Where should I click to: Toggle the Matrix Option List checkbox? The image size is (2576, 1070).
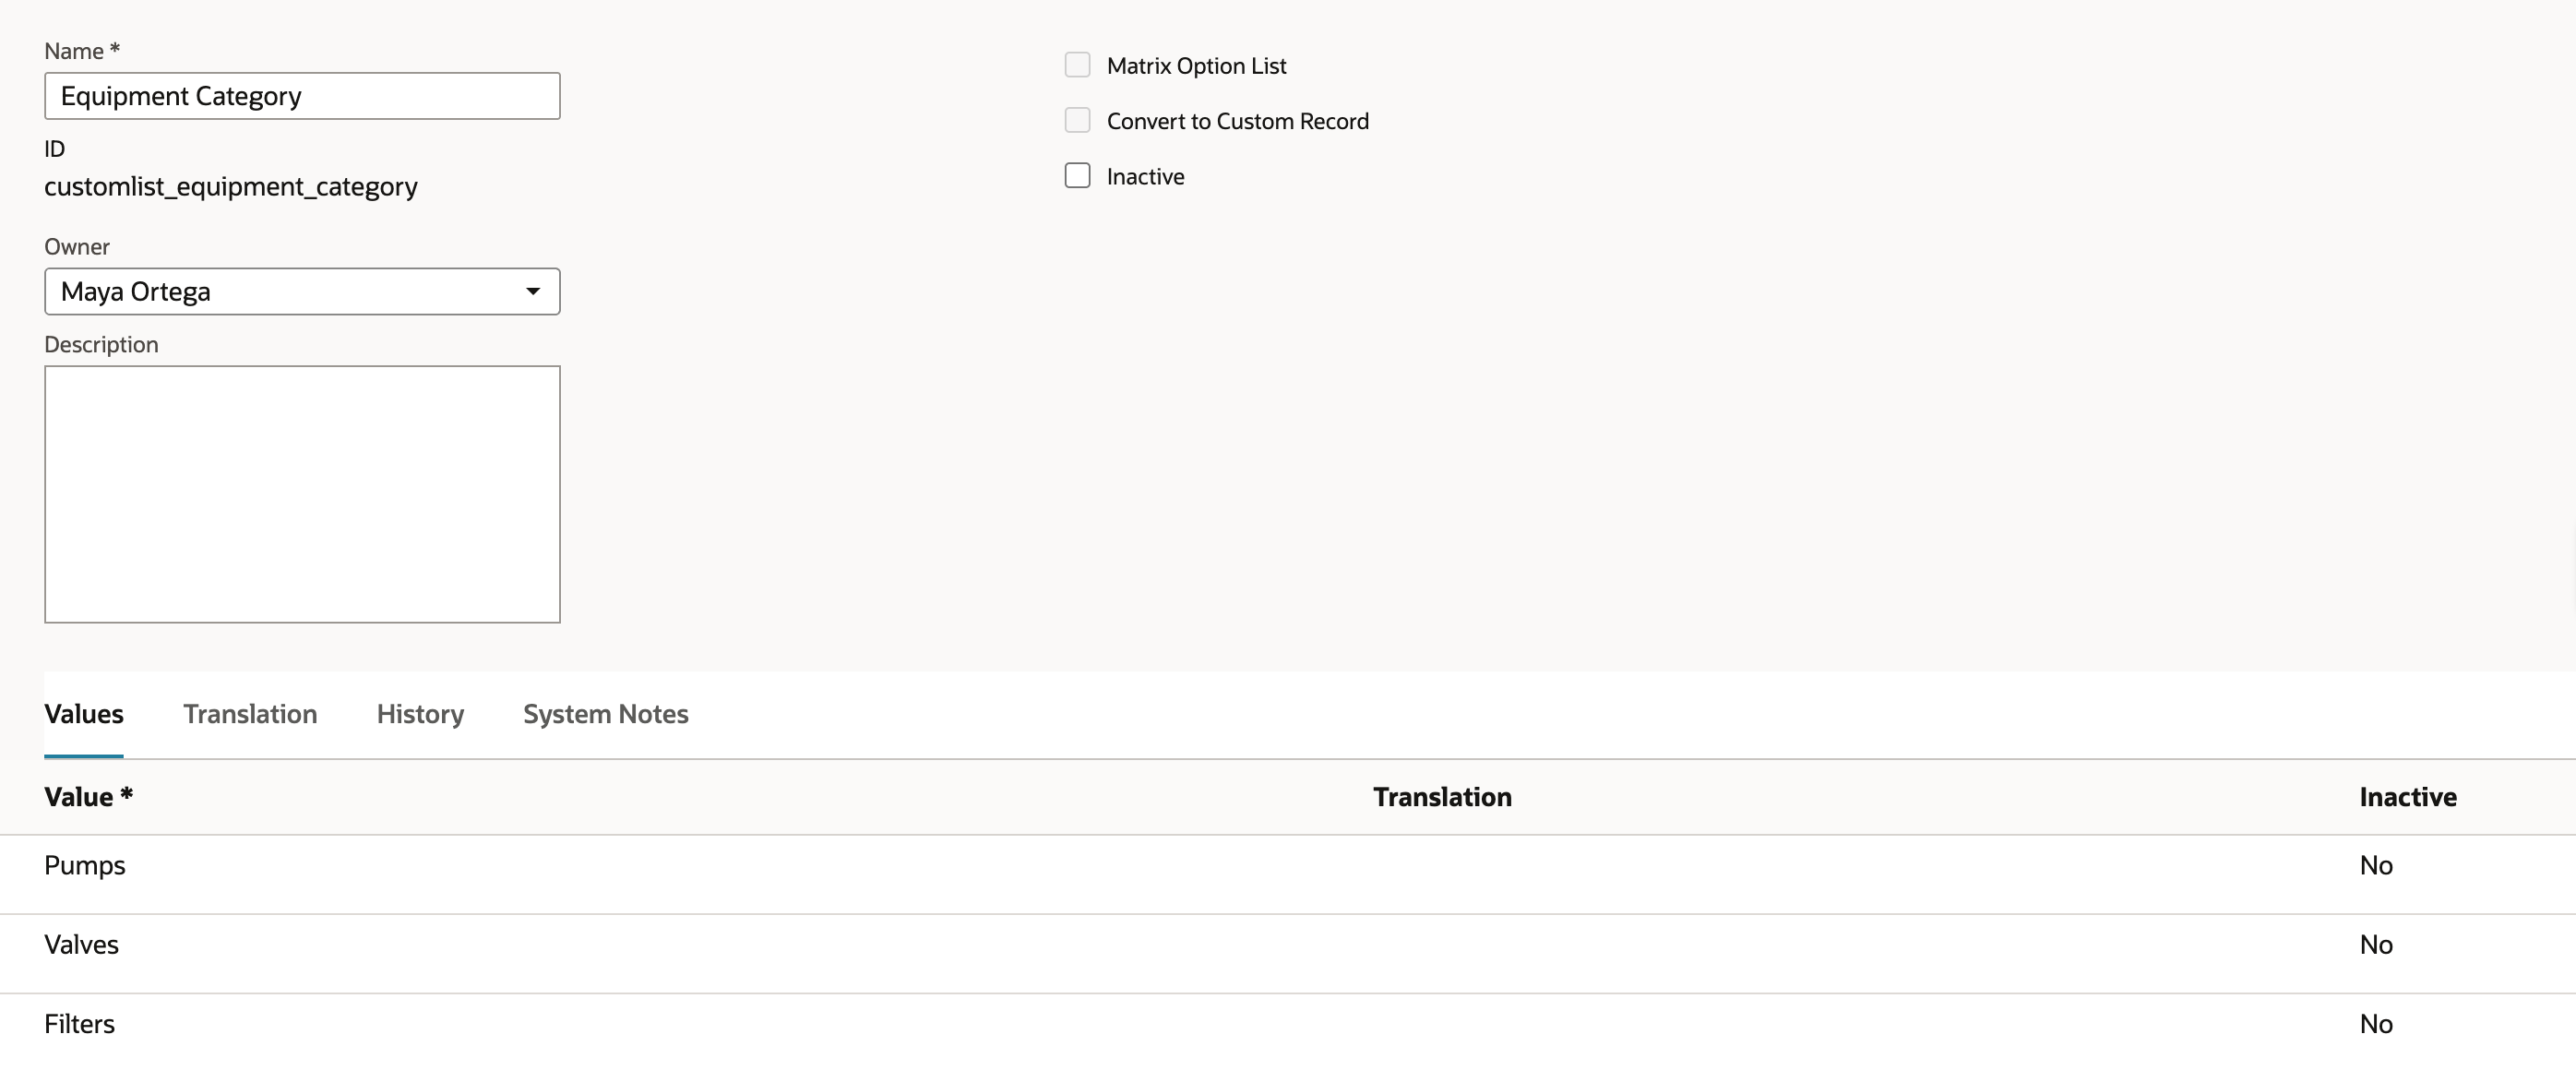(x=1077, y=65)
